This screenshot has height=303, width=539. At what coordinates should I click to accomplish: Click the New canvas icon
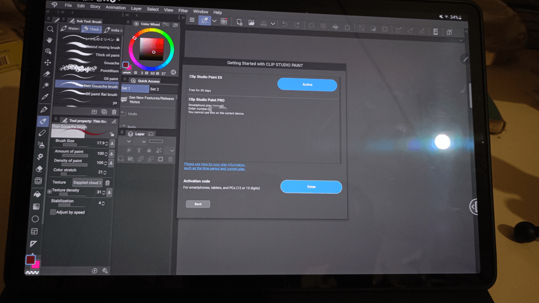point(239,22)
